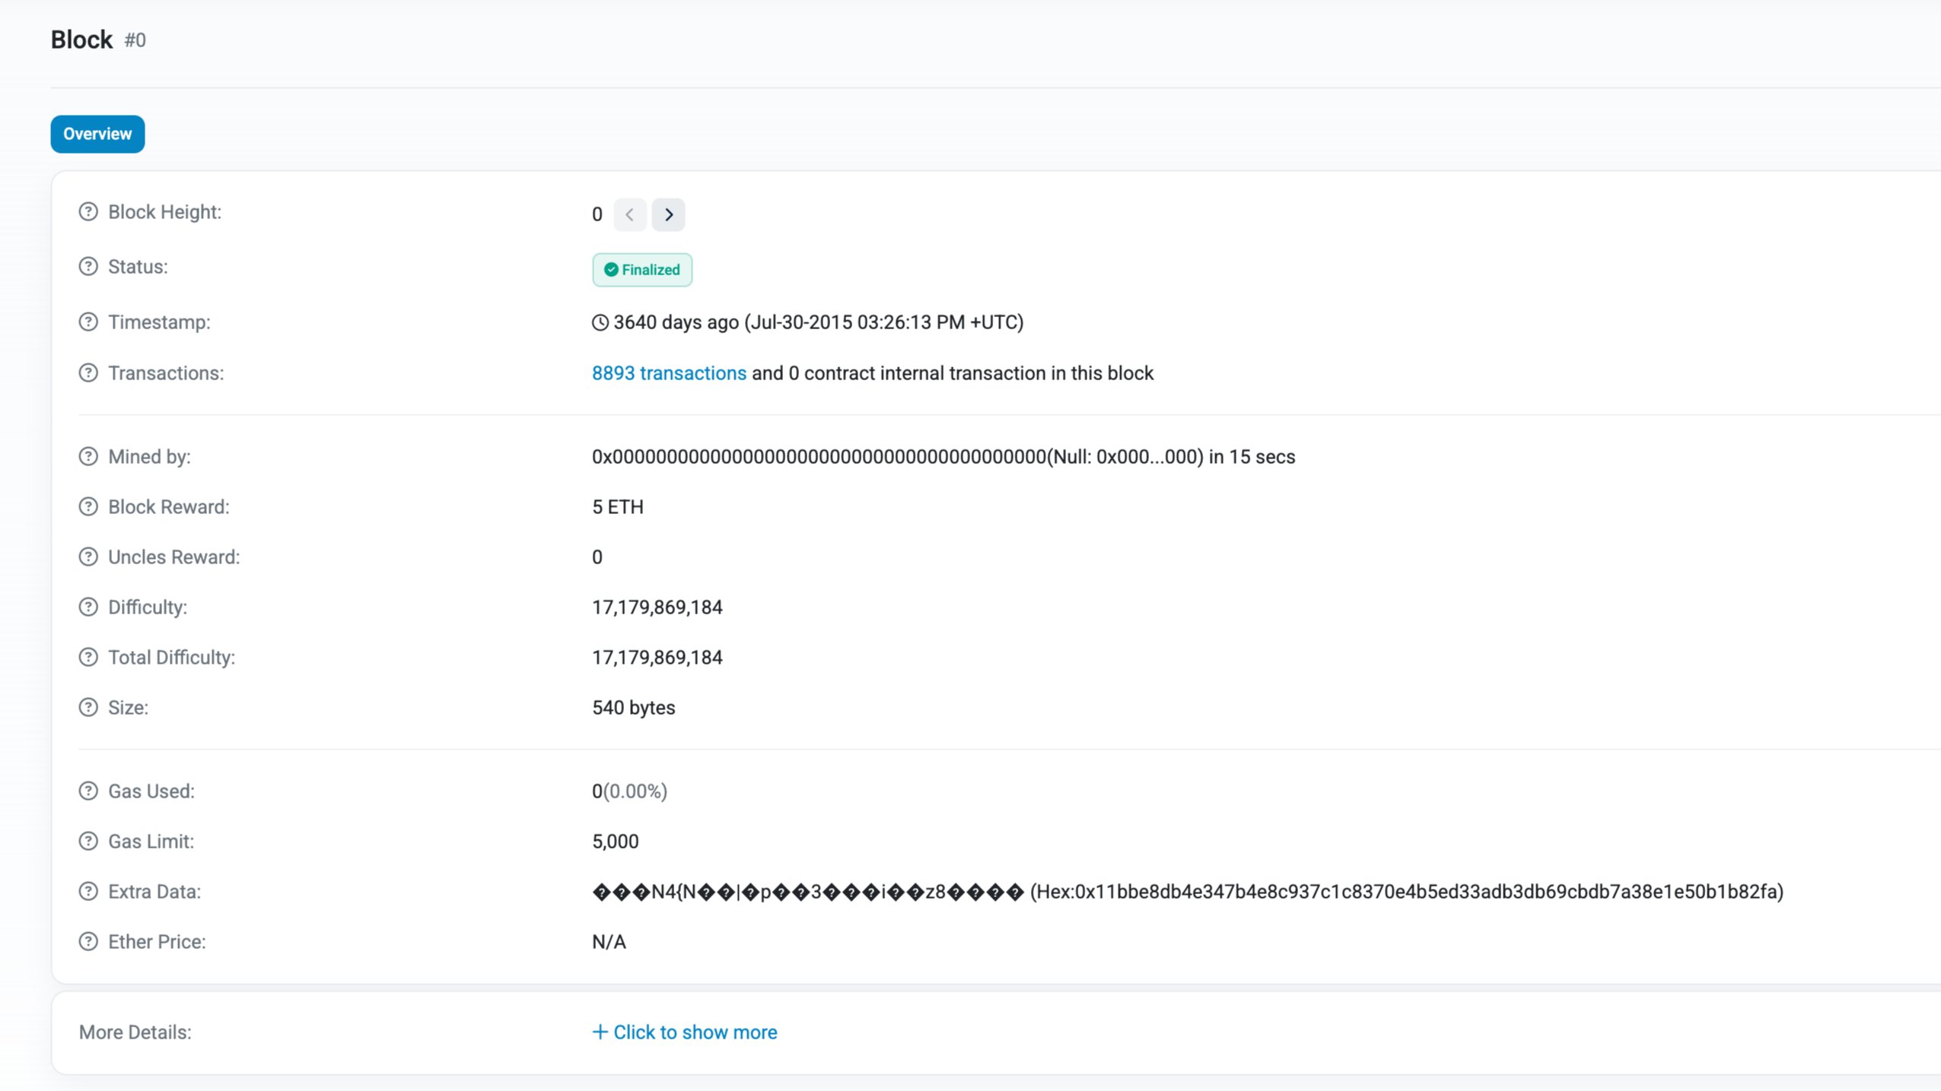Click the Finalized status badge

coord(642,270)
